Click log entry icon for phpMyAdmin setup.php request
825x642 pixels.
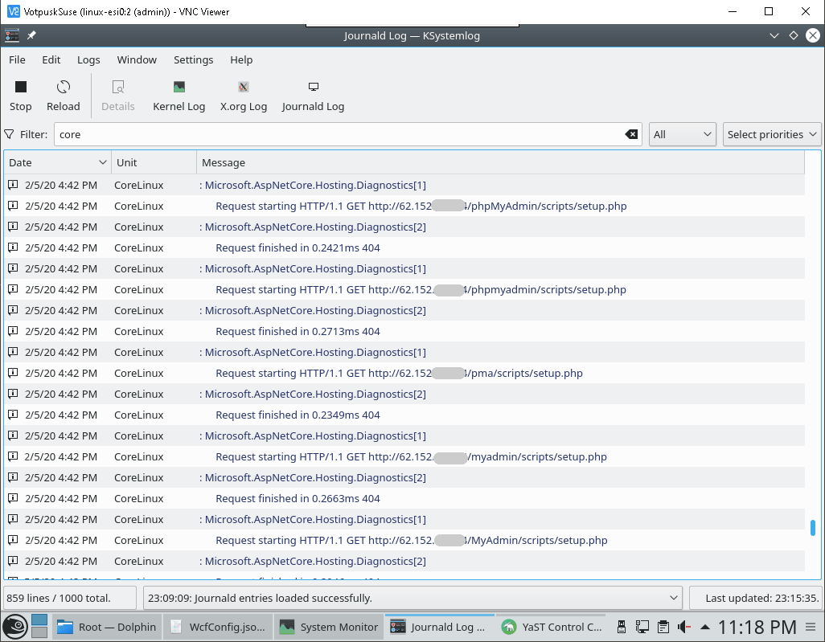point(13,206)
